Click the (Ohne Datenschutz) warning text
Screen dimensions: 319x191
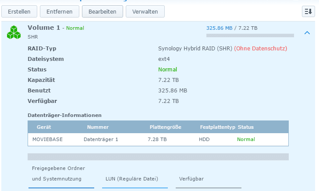[260, 49]
